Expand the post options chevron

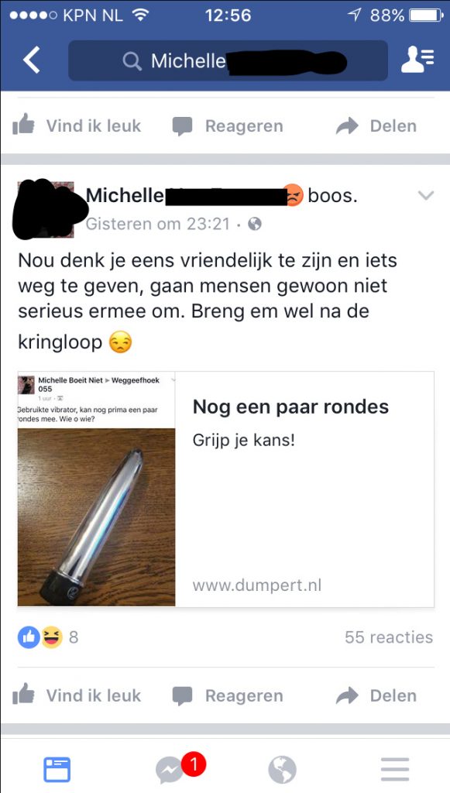tap(426, 196)
